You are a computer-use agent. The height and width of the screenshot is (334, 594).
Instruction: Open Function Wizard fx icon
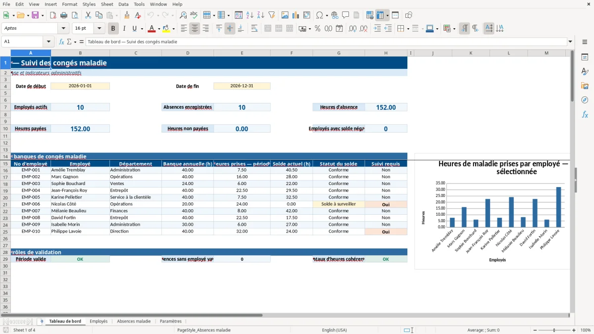(62, 42)
